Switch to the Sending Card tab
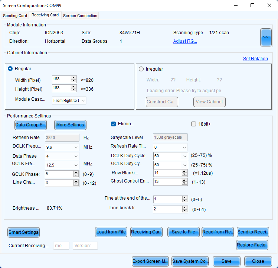The width and height of the screenshot is (278, 268). point(15,16)
